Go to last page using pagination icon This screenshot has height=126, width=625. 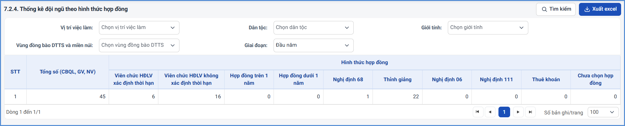pos(531,112)
